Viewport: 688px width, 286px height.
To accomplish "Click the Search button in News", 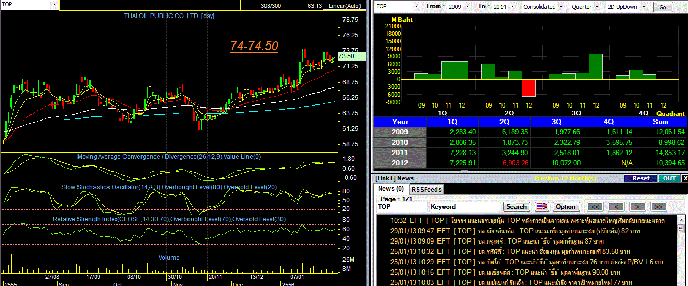I will 516,206.
